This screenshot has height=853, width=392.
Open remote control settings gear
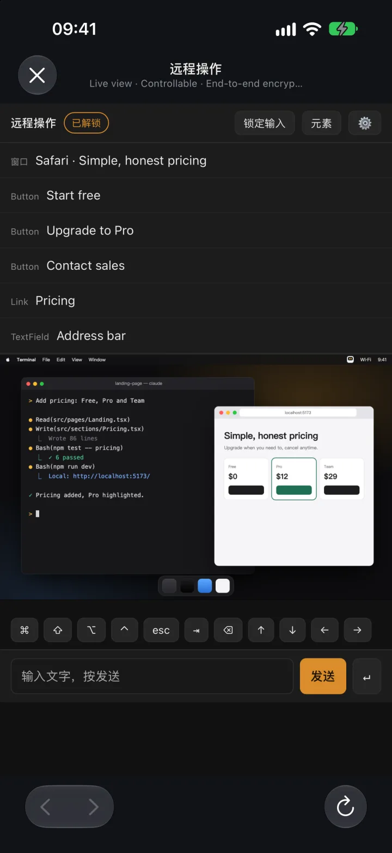pyautogui.click(x=365, y=123)
